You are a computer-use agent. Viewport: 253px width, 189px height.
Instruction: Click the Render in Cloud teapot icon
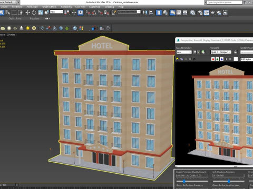pyautogui.click(x=219, y=13)
